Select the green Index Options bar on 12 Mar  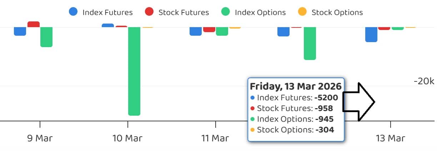pyautogui.click(x=310, y=43)
